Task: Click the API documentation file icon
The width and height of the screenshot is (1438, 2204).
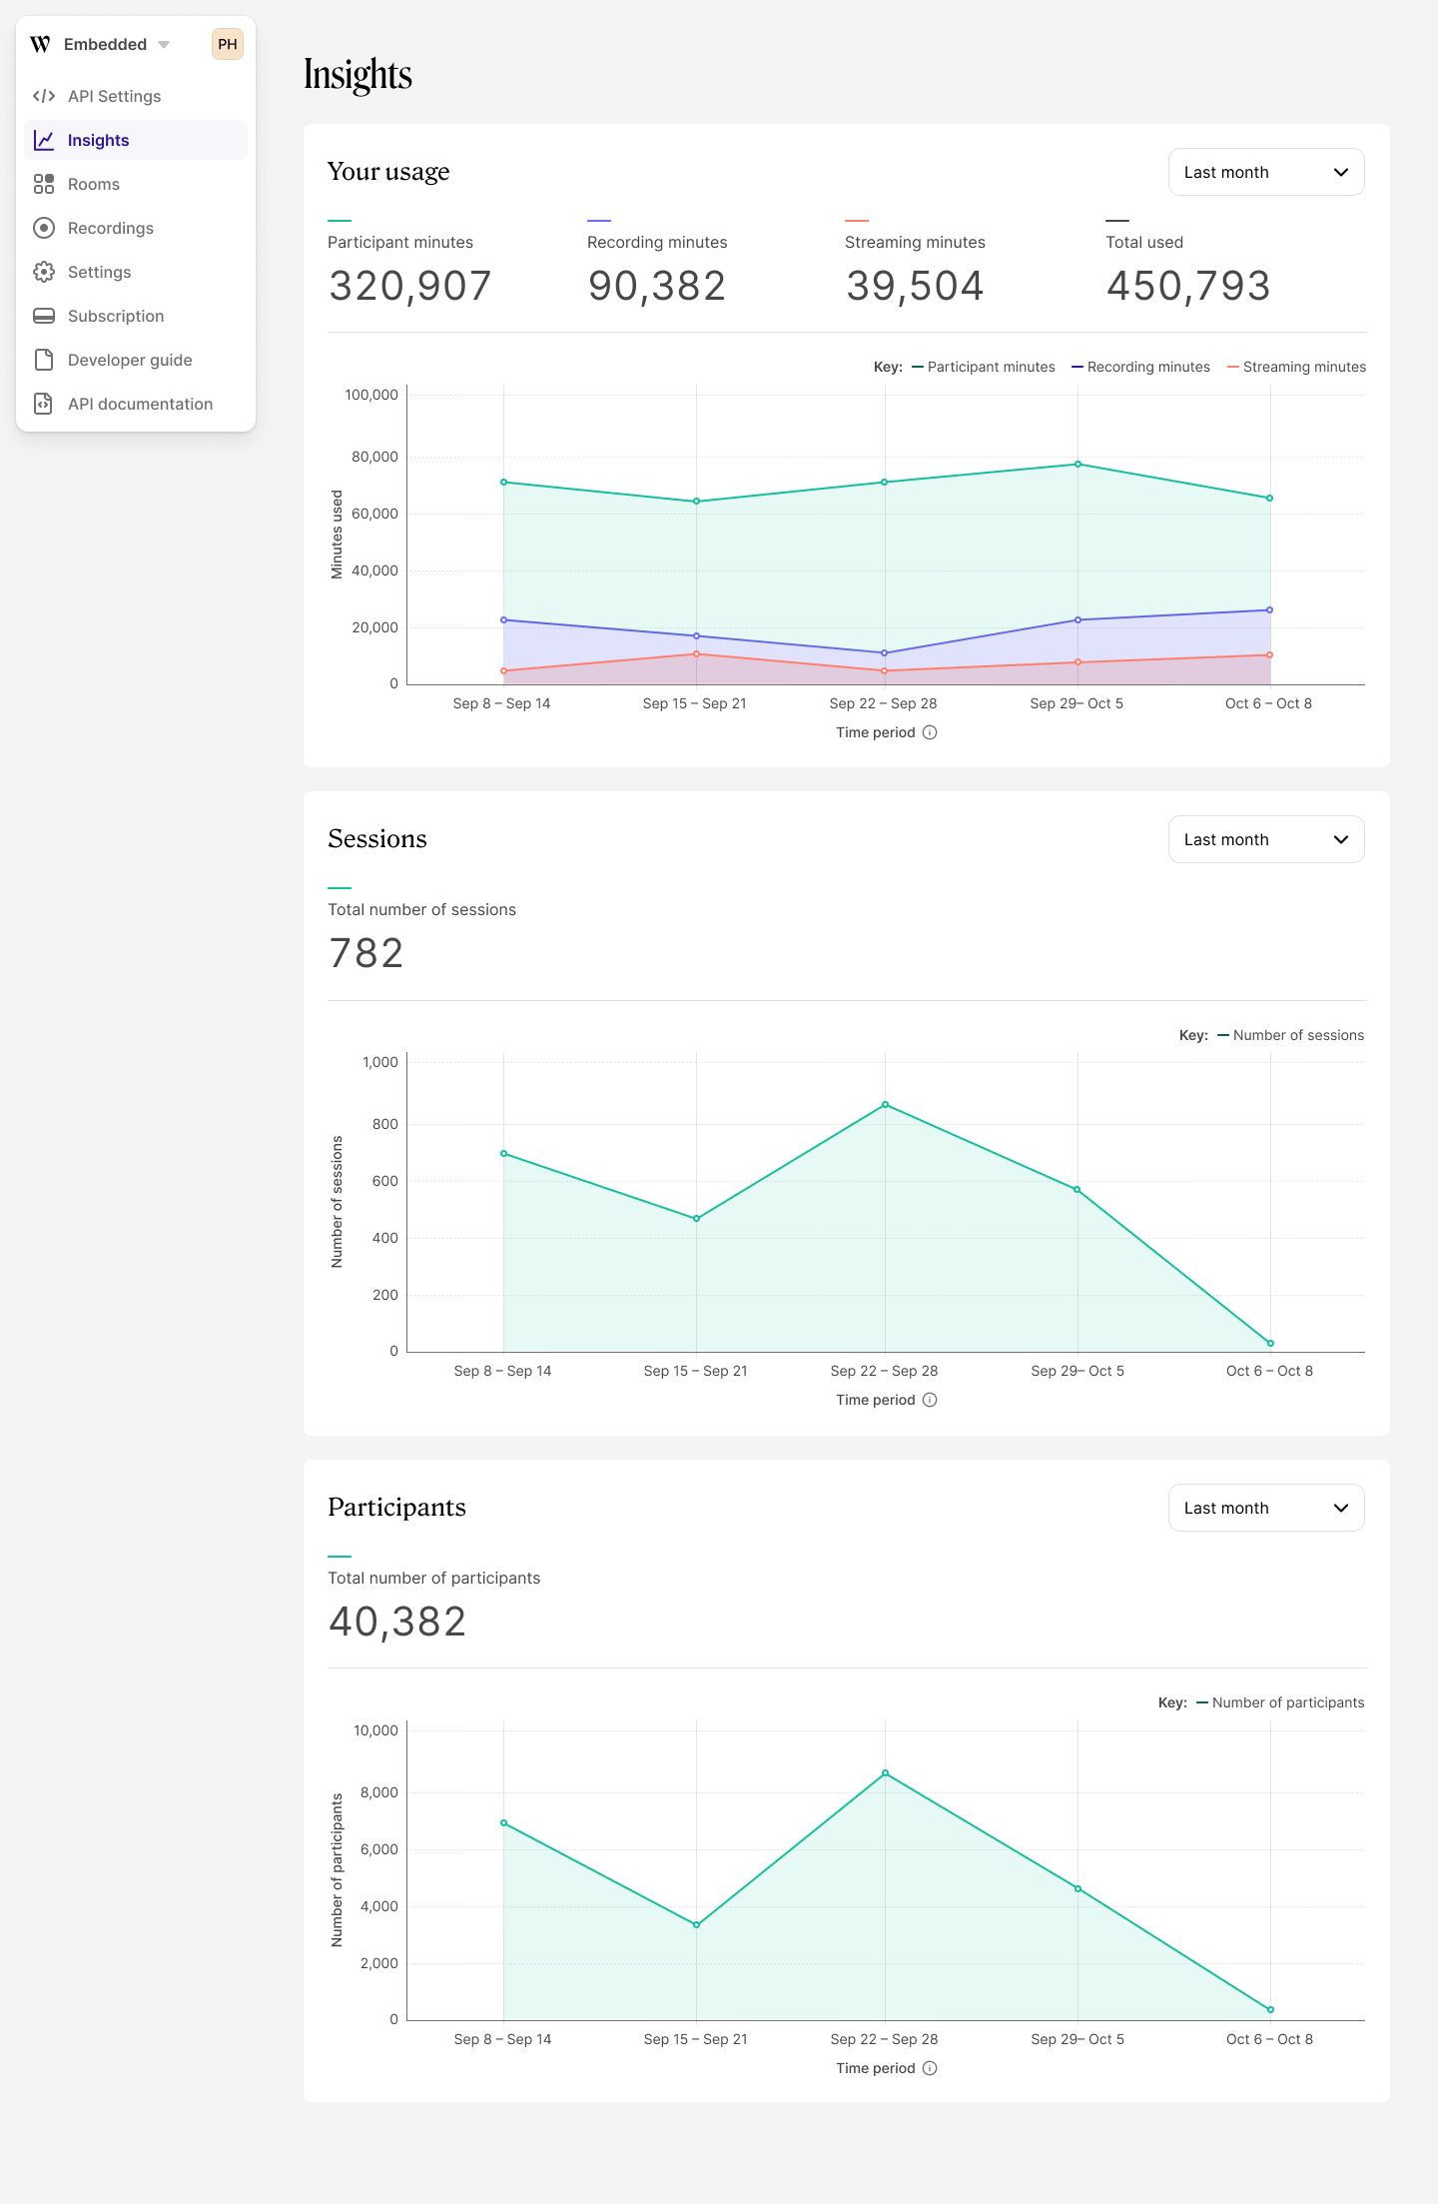Action: click(x=44, y=404)
